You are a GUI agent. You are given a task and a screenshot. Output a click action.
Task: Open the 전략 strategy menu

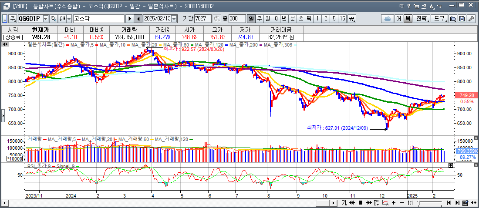click(422, 19)
